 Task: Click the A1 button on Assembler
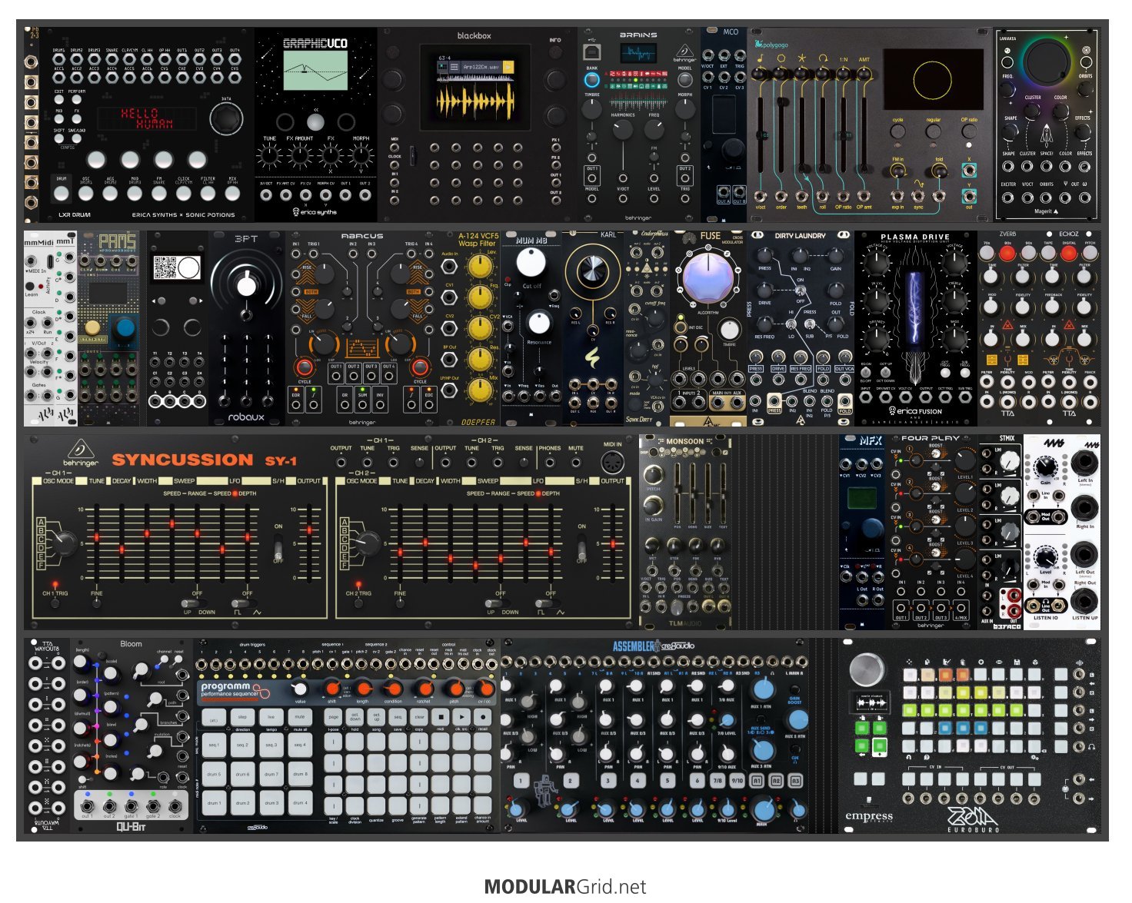tap(757, 781)
